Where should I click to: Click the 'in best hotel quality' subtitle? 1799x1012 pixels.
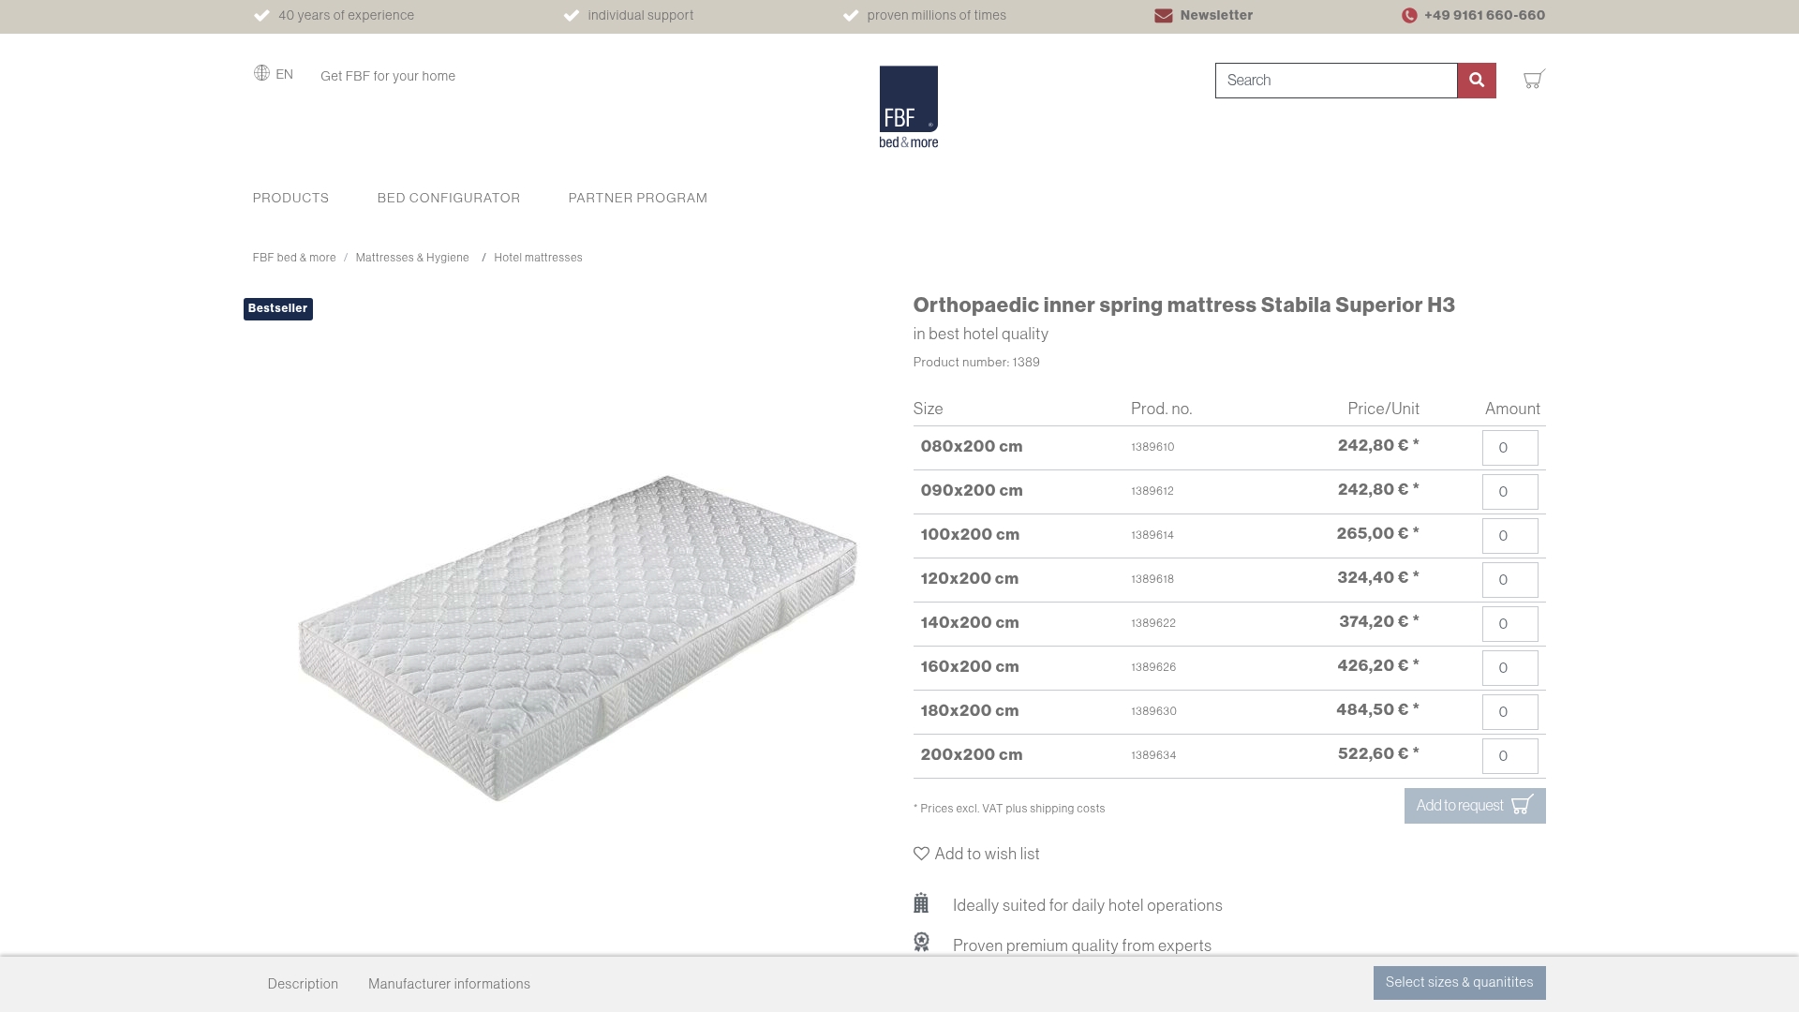pos(981,335)
